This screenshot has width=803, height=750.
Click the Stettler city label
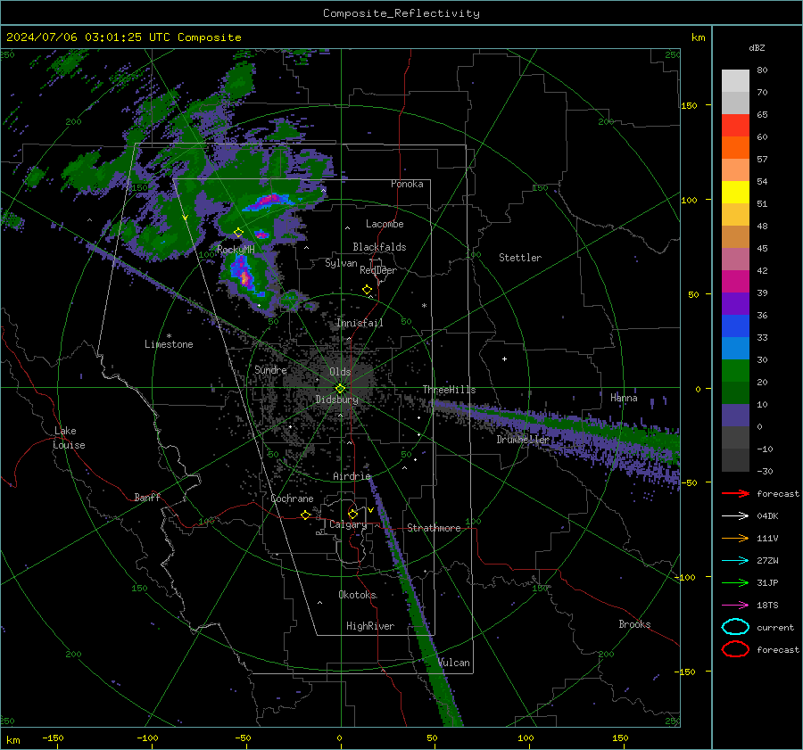pyautogui.click(x=520, y=258)
